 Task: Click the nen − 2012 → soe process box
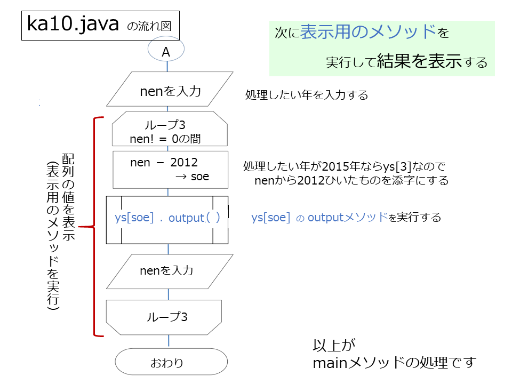click(x=171, y=170)
